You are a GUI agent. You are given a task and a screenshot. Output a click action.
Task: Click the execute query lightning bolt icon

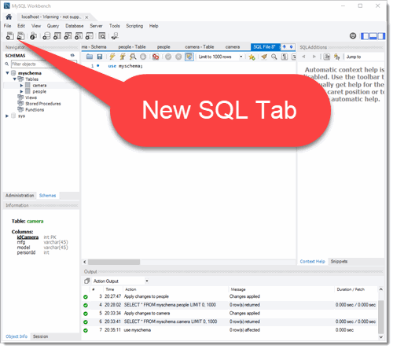[112, 57]
